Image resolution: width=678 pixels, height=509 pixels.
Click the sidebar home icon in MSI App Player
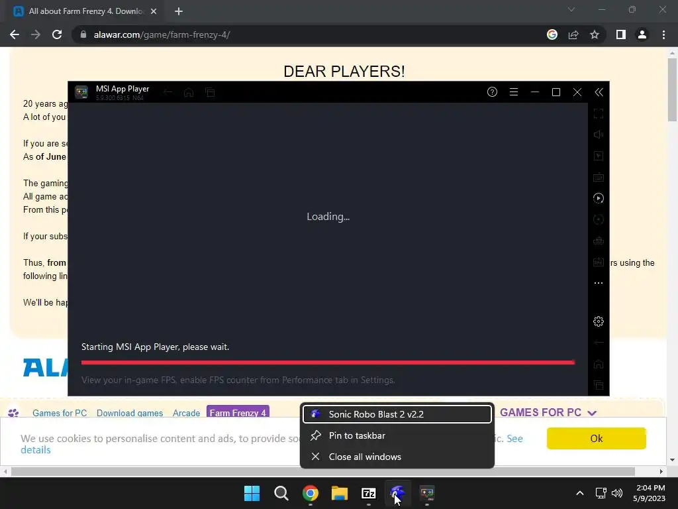point(599,364)
